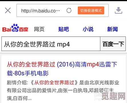The image size is (127, 103).
Task: Click the Baidu logo
Action: (15, 28)
